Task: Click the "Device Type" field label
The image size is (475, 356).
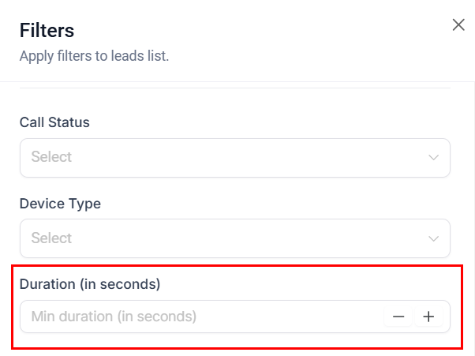Action: (60, 204)
